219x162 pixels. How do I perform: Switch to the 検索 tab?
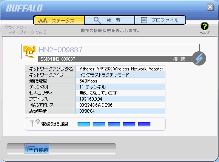[x=109, y=20]
